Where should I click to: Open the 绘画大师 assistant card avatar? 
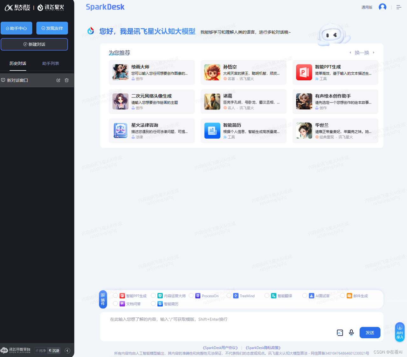click(x=121, y=72)
